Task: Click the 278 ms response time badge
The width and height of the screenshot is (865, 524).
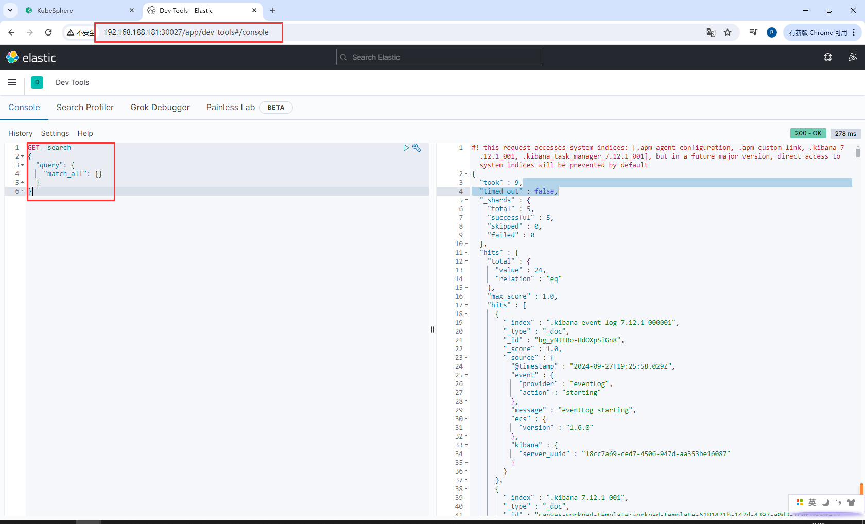Action: 845,133
